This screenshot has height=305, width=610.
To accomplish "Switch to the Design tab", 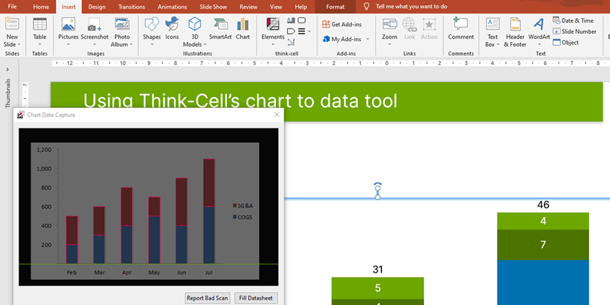I will [96, 7].
